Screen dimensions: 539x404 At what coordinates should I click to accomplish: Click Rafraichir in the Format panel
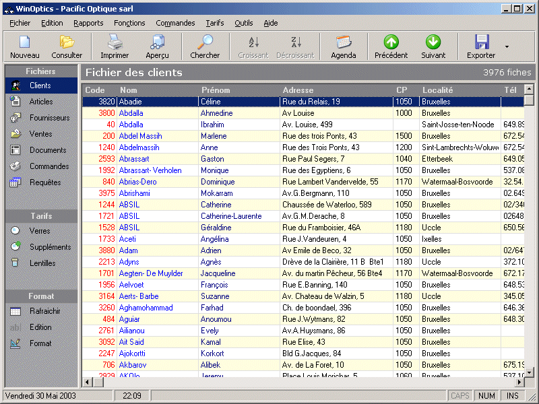point(44,311)
